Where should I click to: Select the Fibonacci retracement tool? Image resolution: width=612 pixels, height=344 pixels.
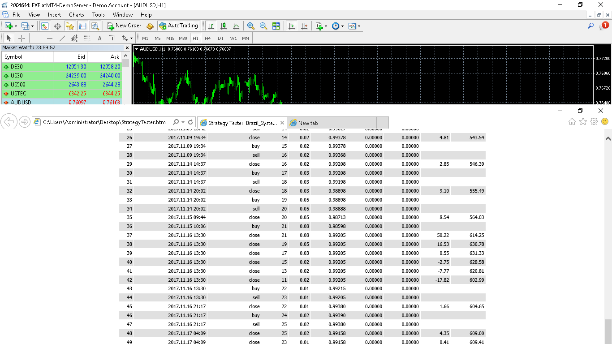(87, 38)
